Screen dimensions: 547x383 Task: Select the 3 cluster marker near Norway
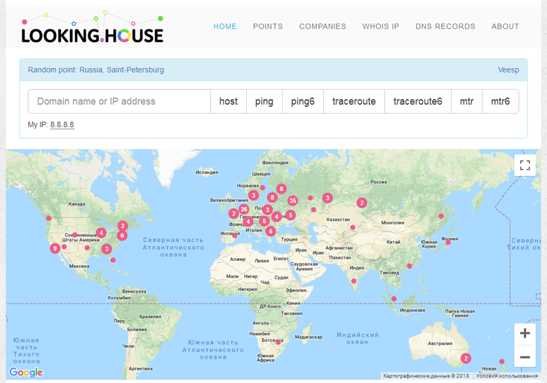pyautogui.click(x=254, y=195)
